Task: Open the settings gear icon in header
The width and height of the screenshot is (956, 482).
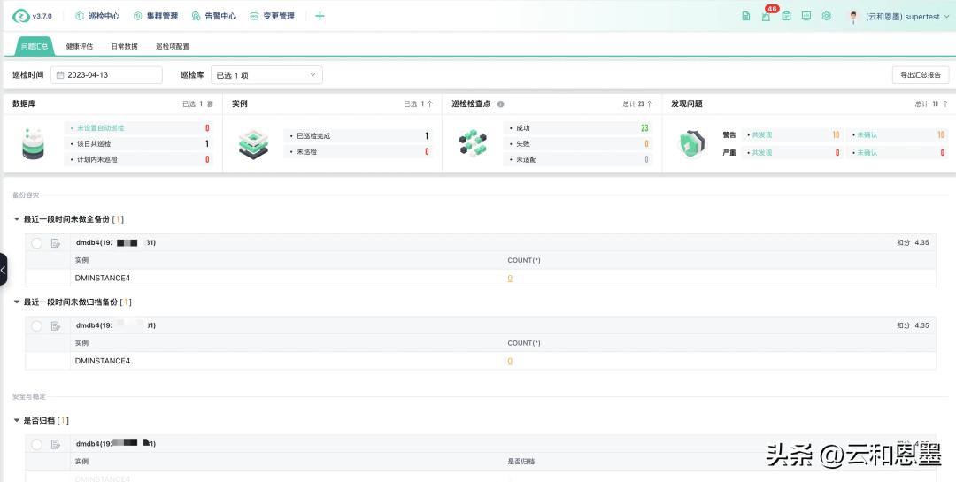Action: point(826,17)
